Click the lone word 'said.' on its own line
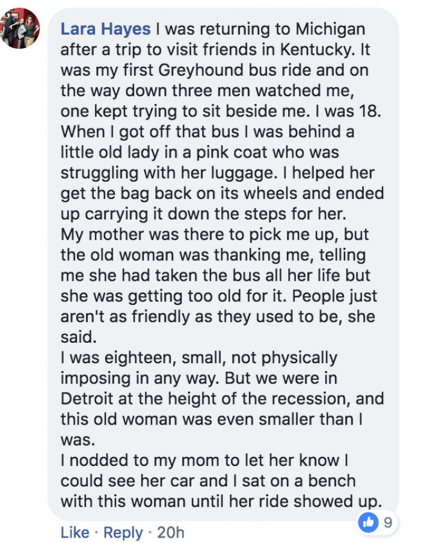The height and width of the screenshot is (543, 421). tap(78, 337)
